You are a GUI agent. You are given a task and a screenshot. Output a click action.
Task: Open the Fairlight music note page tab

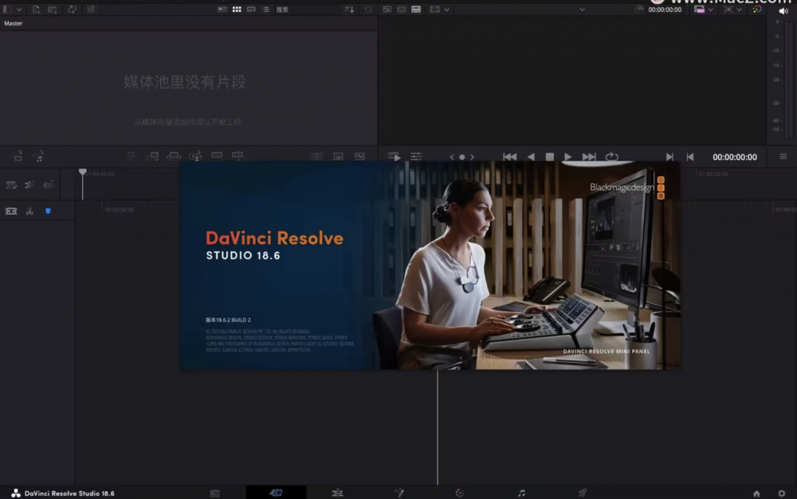pos(521,493)
